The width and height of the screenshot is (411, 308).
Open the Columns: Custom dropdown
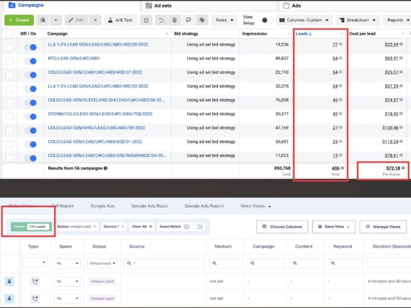coord(304,20)
